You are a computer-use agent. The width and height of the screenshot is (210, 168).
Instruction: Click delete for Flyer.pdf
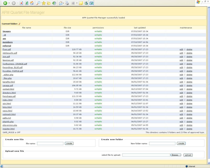pyautogui.click(x=189, y=49)
